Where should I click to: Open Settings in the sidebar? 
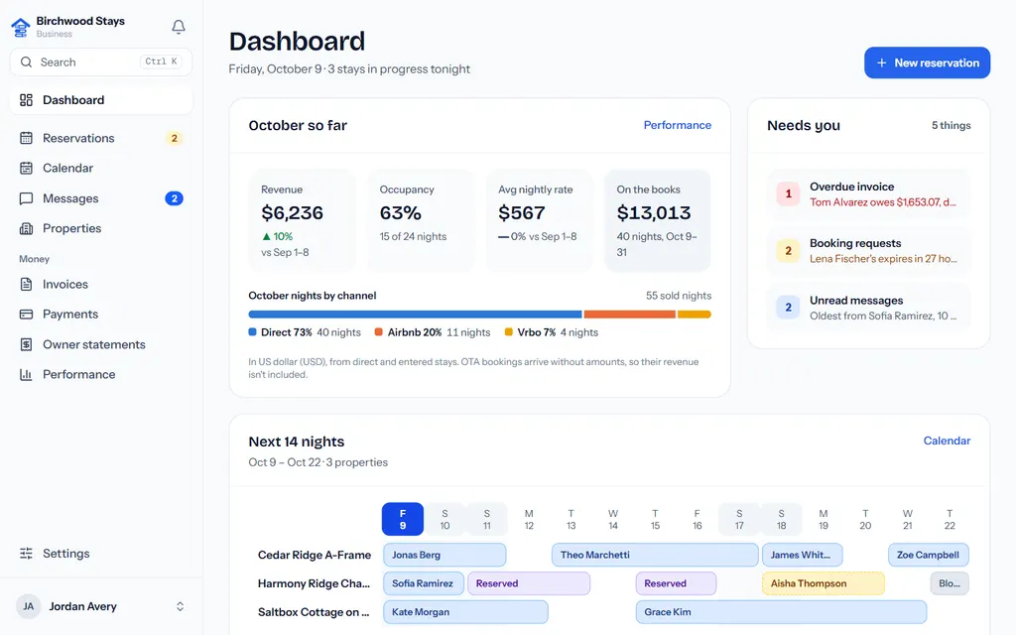click(101, 554)
